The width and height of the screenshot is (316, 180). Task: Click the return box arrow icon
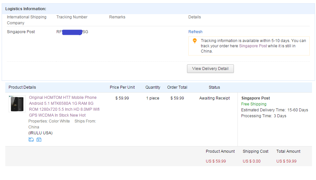coord(39,140)
